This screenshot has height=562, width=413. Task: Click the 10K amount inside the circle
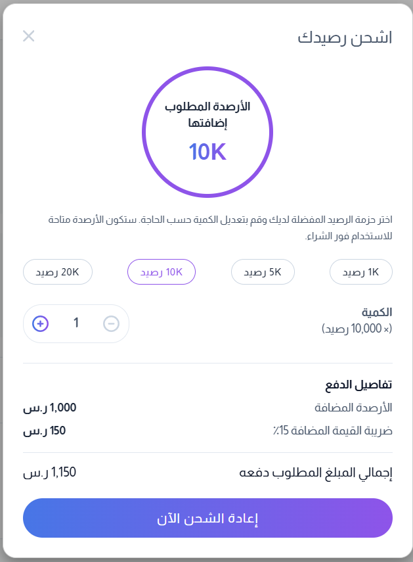tap(207, 152)
